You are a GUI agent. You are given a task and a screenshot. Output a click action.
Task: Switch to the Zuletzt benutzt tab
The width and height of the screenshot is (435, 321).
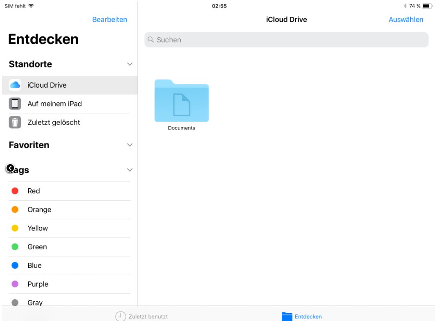pos(141,316)
